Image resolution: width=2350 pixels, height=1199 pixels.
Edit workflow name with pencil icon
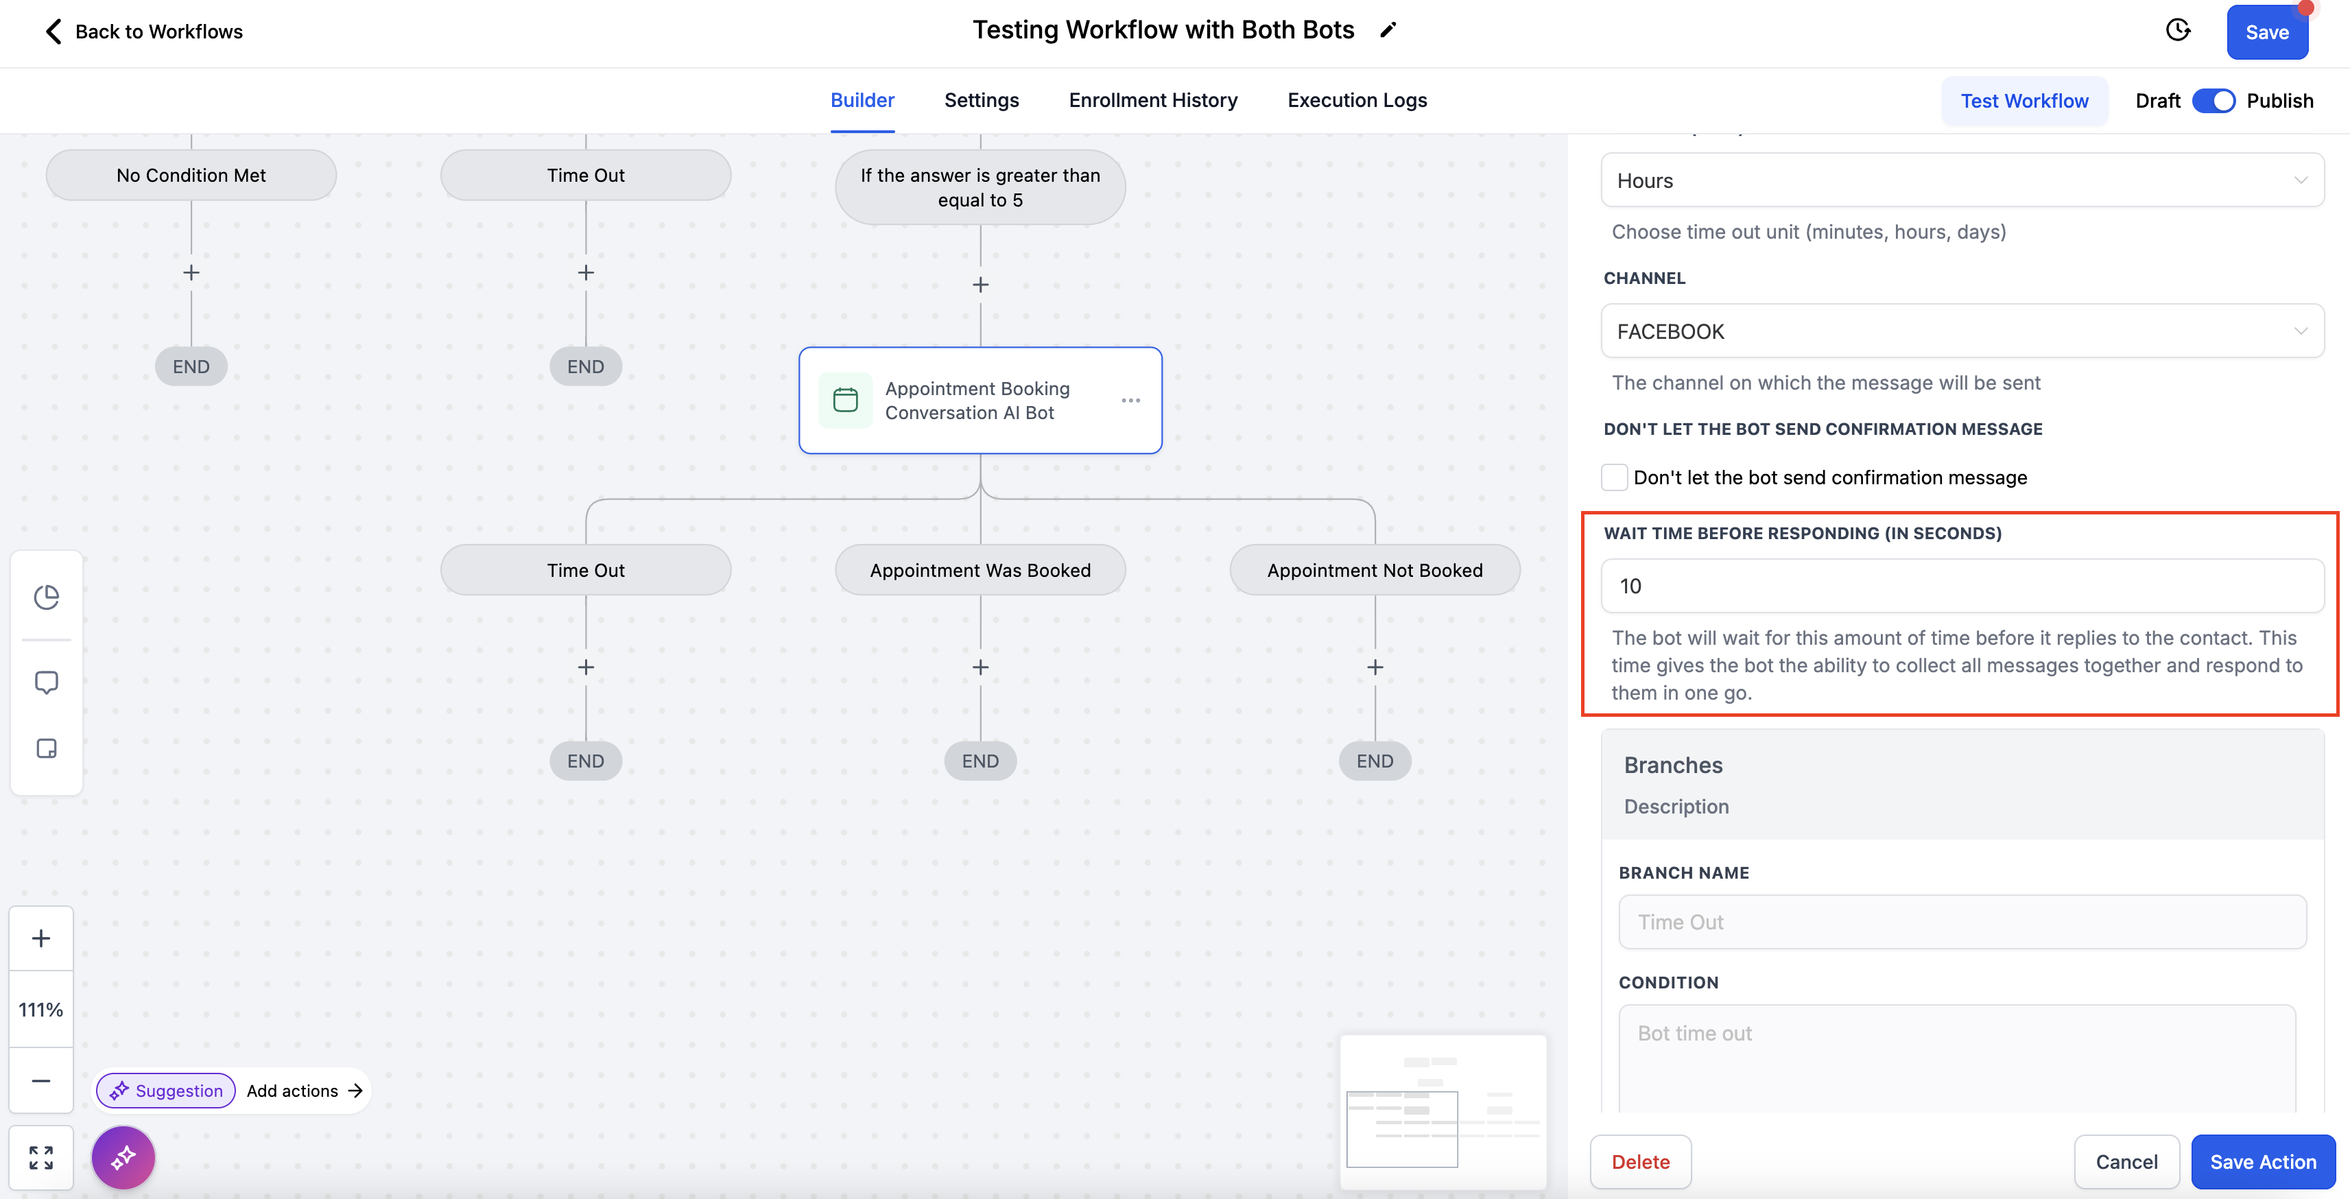[1388, 30]
